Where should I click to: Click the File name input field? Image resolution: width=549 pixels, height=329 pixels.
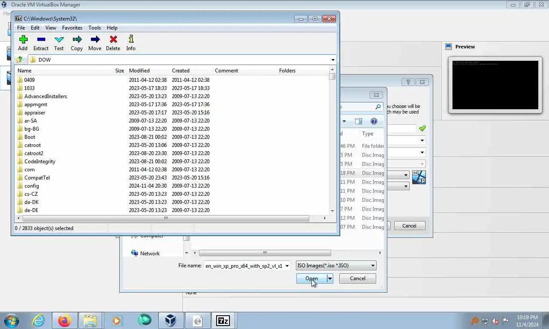click(x=244, y=266)
